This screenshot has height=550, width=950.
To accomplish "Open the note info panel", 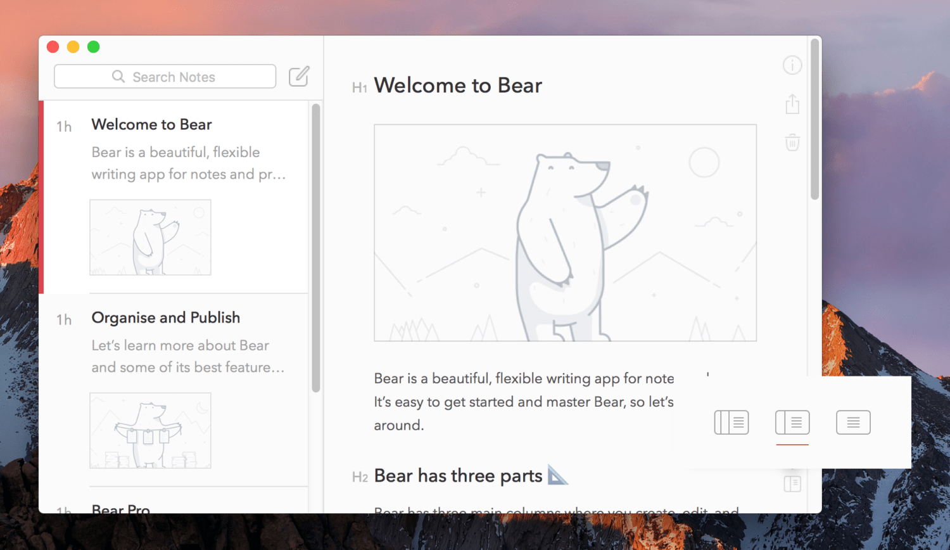I will point(792,65).
